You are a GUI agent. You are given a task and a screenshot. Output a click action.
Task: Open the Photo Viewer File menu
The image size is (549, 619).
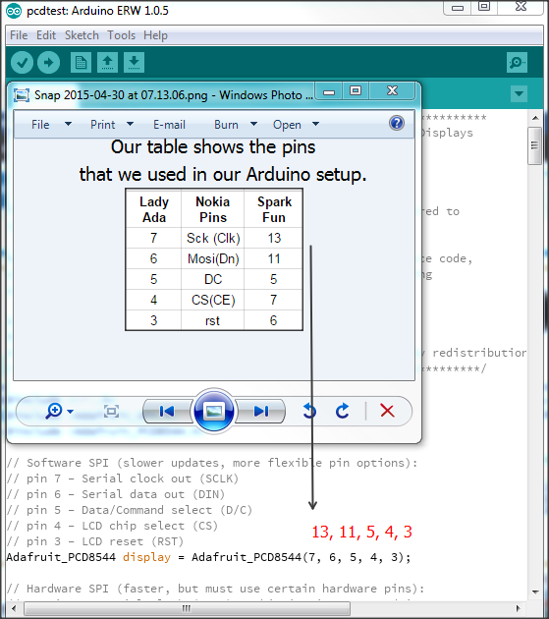40,125
